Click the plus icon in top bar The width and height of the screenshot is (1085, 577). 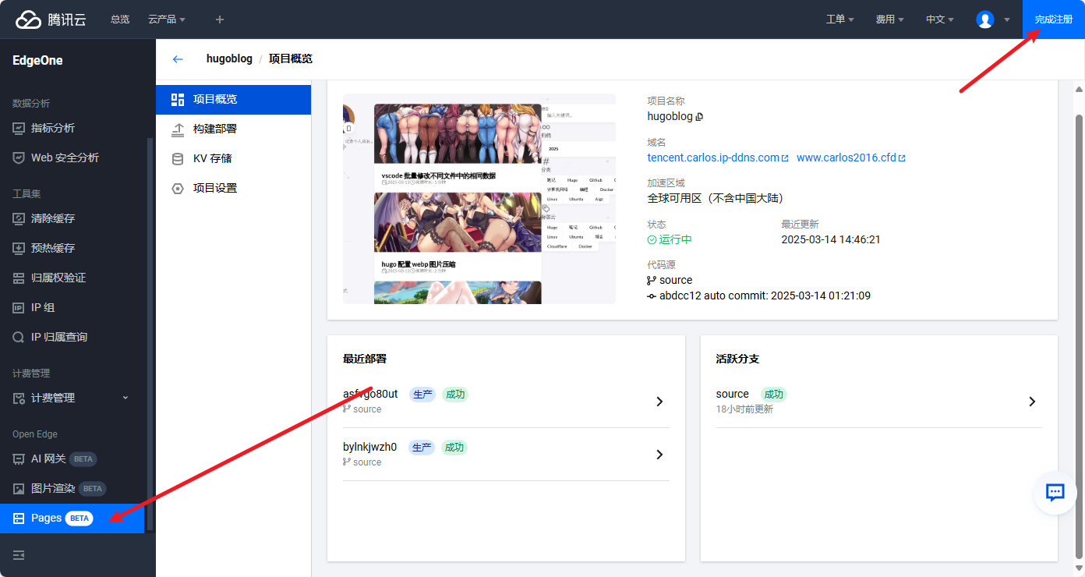click(x=220, y=19)
